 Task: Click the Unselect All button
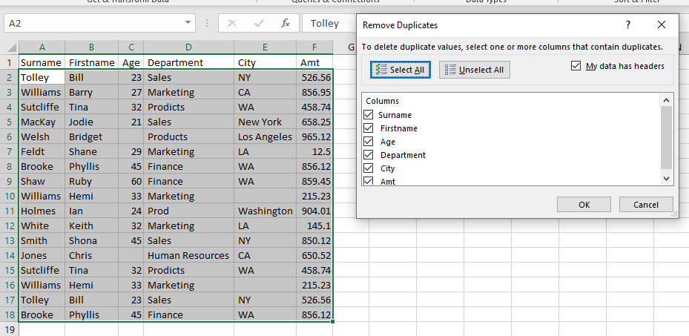pyautogui.click(x=474, y=70)
